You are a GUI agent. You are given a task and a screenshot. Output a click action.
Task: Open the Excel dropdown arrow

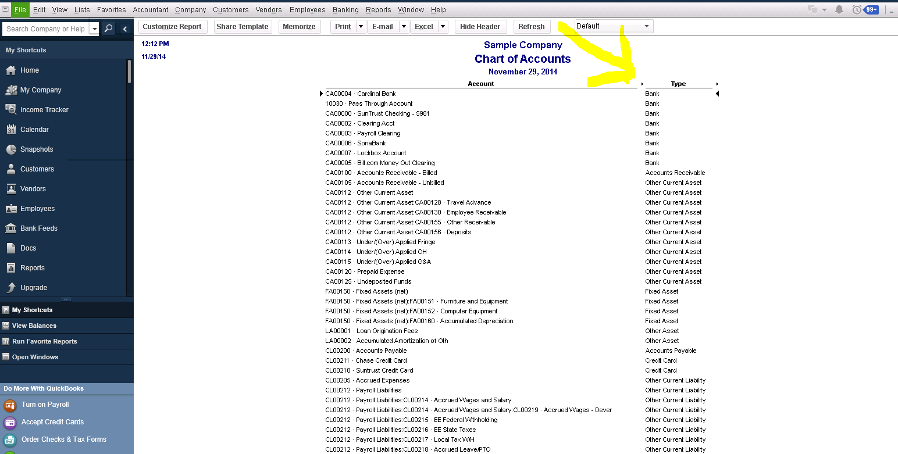coord(443,27)
